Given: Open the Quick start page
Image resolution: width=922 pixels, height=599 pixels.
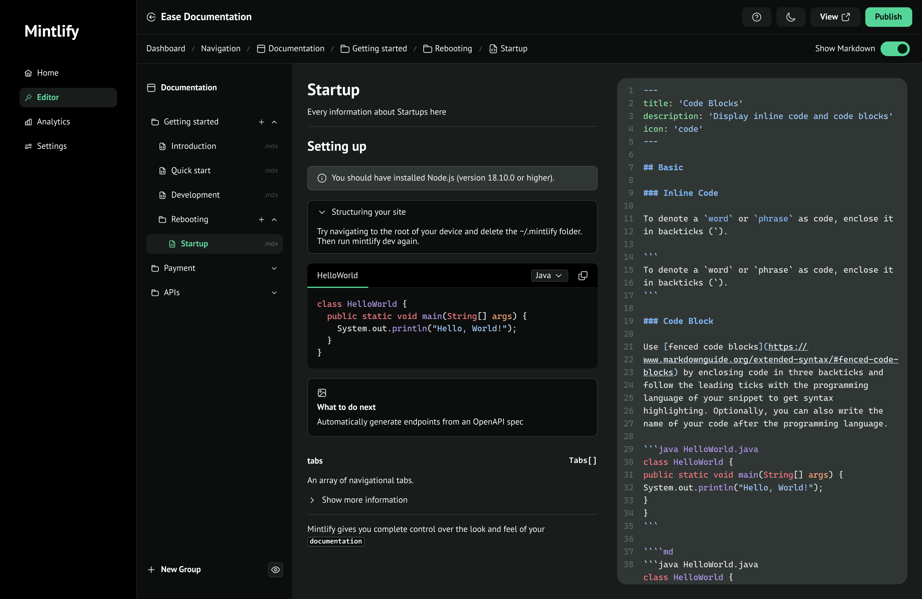Looking at the screenshot, I should tap(191, 170).
